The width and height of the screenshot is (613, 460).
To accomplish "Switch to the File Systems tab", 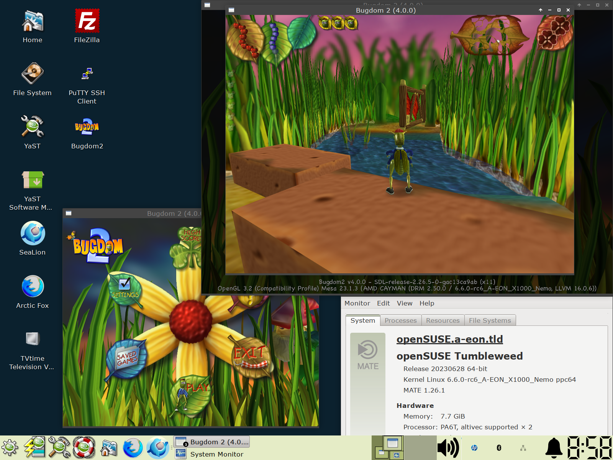I will point(490,320).
